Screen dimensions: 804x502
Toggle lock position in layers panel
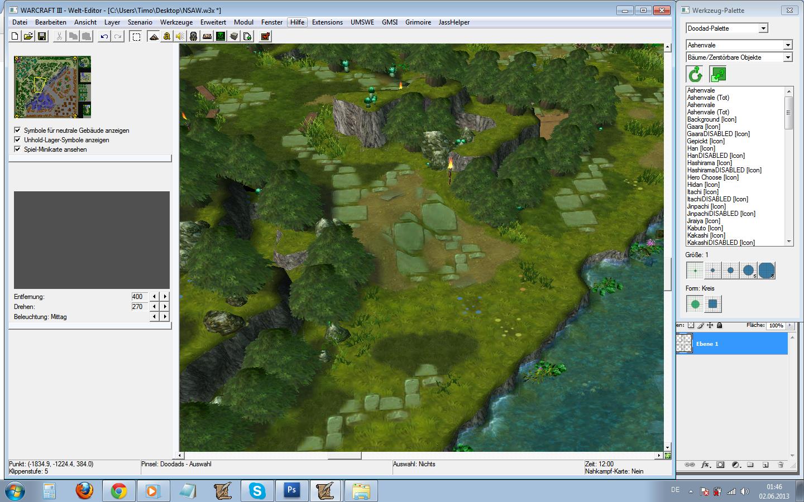(710, 325)
